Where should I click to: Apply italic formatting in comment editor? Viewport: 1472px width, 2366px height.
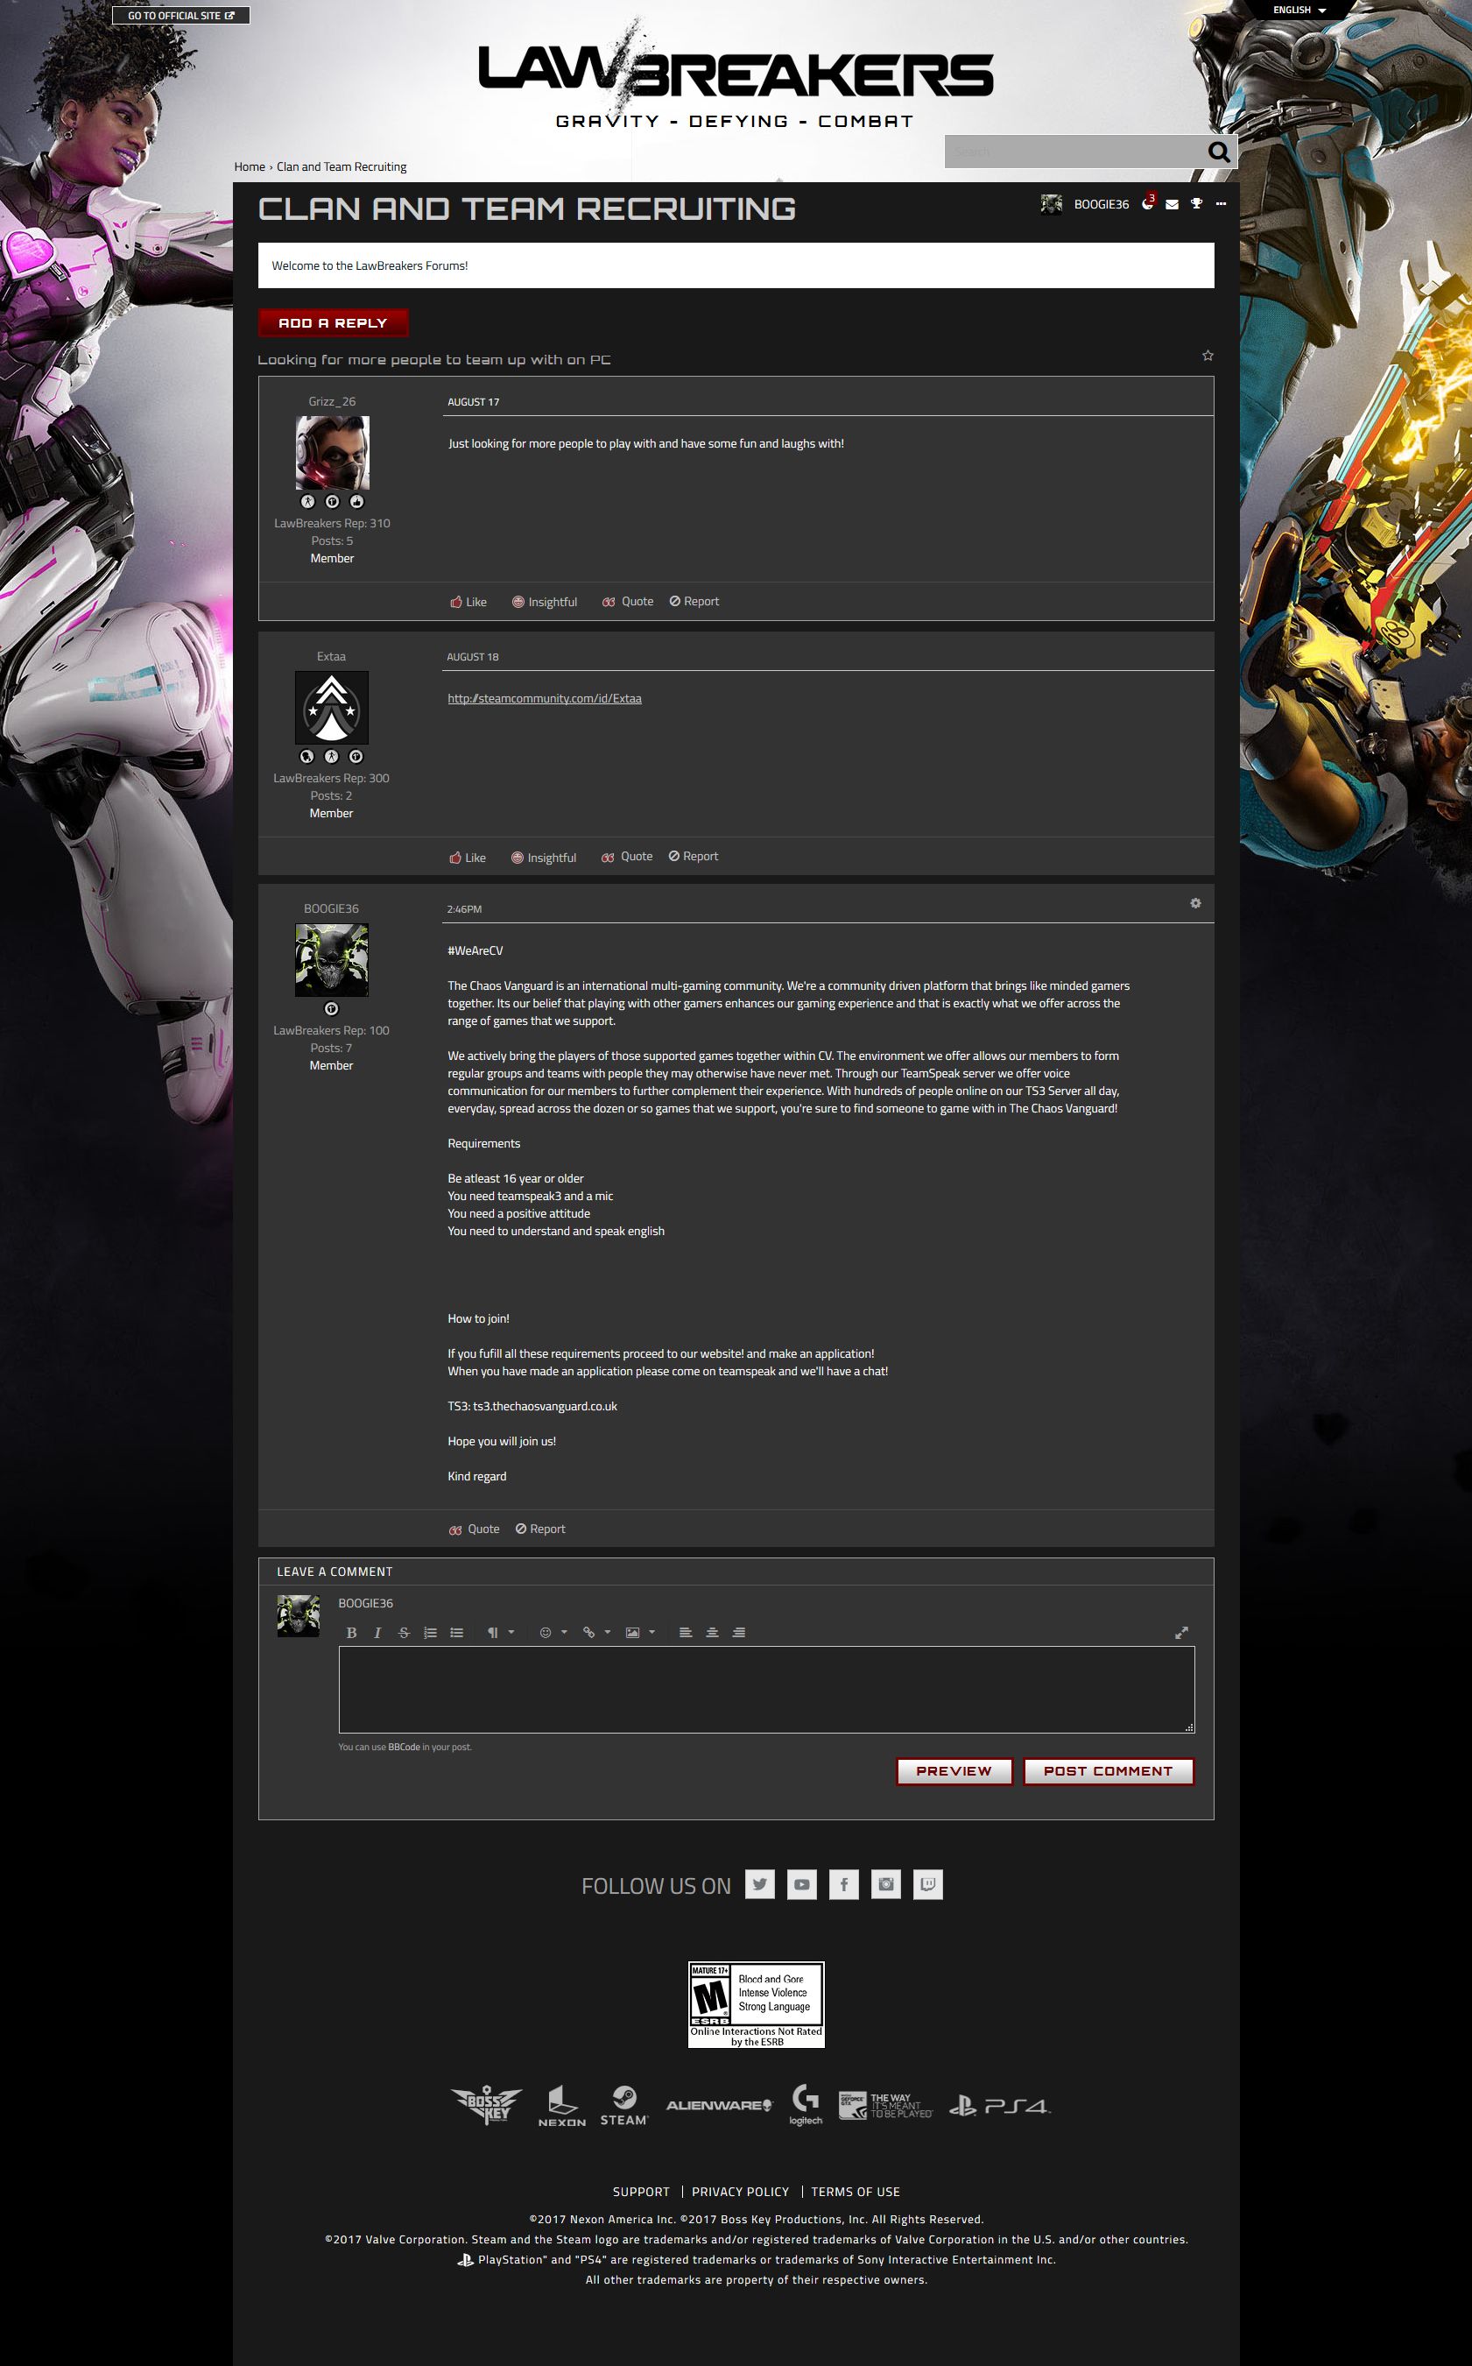(x=377, y=1633)
